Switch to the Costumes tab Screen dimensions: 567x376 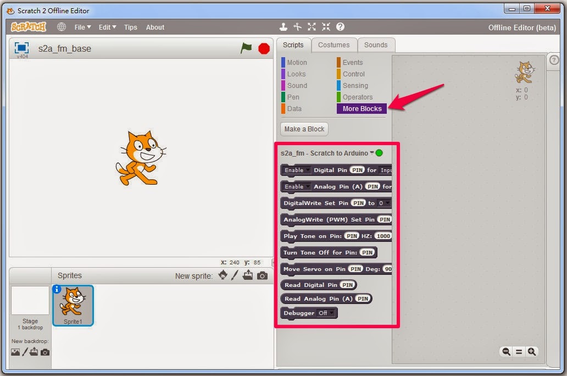333,45
